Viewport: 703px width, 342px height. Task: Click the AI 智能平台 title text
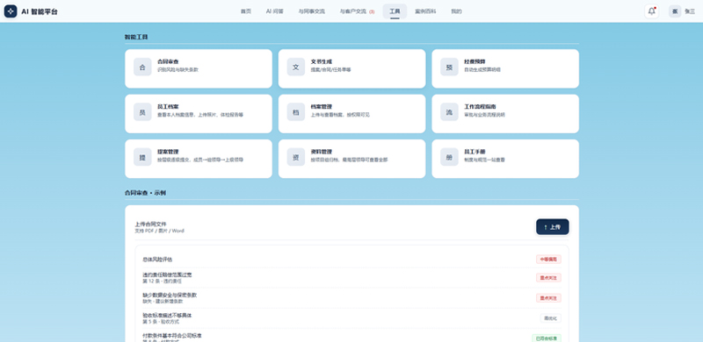(x=40, y=11)
